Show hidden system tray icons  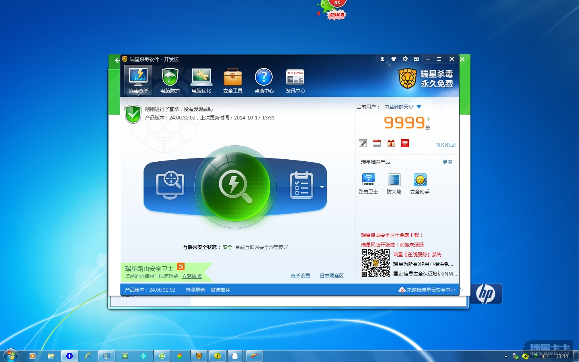click(x=506, y=356)
